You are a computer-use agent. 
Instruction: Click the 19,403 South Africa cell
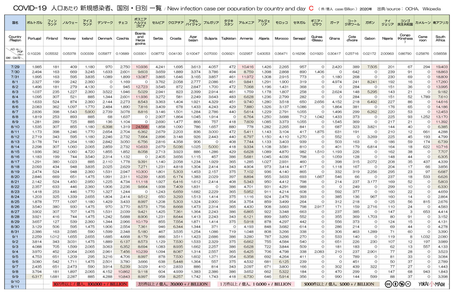(x=440, y=67)
